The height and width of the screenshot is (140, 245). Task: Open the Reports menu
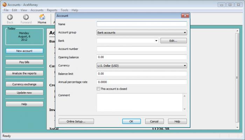(52, 10)
